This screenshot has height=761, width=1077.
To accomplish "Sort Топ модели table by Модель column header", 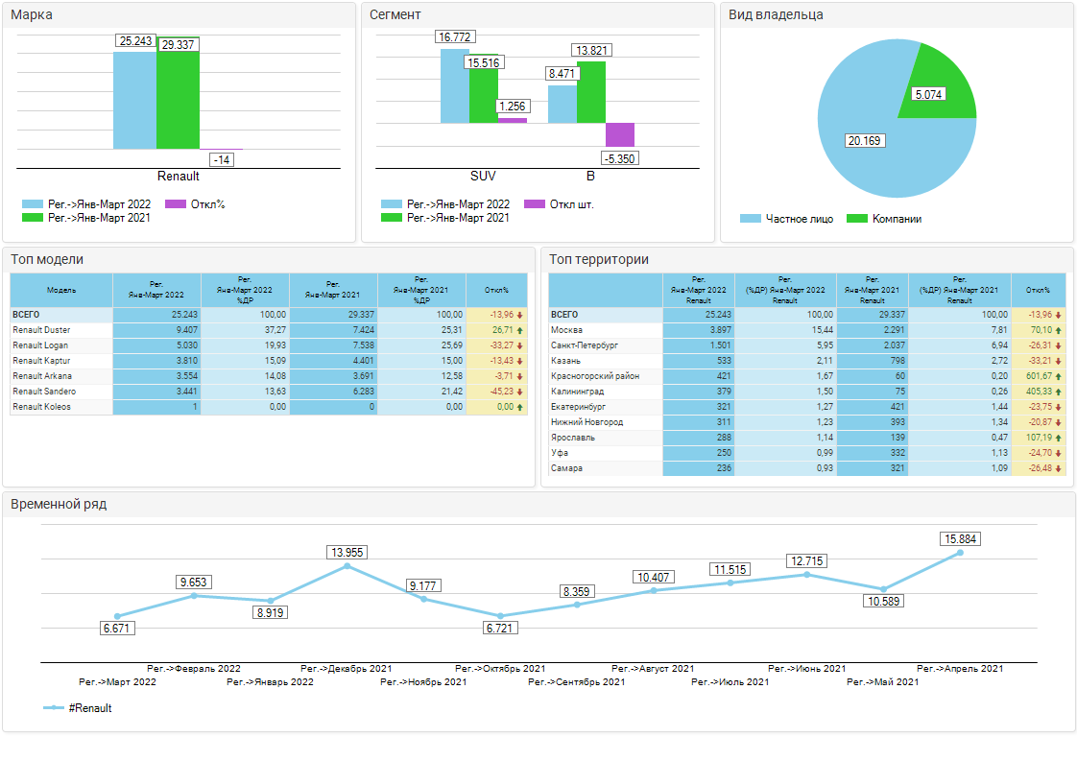I will click(x=61, y=290).
